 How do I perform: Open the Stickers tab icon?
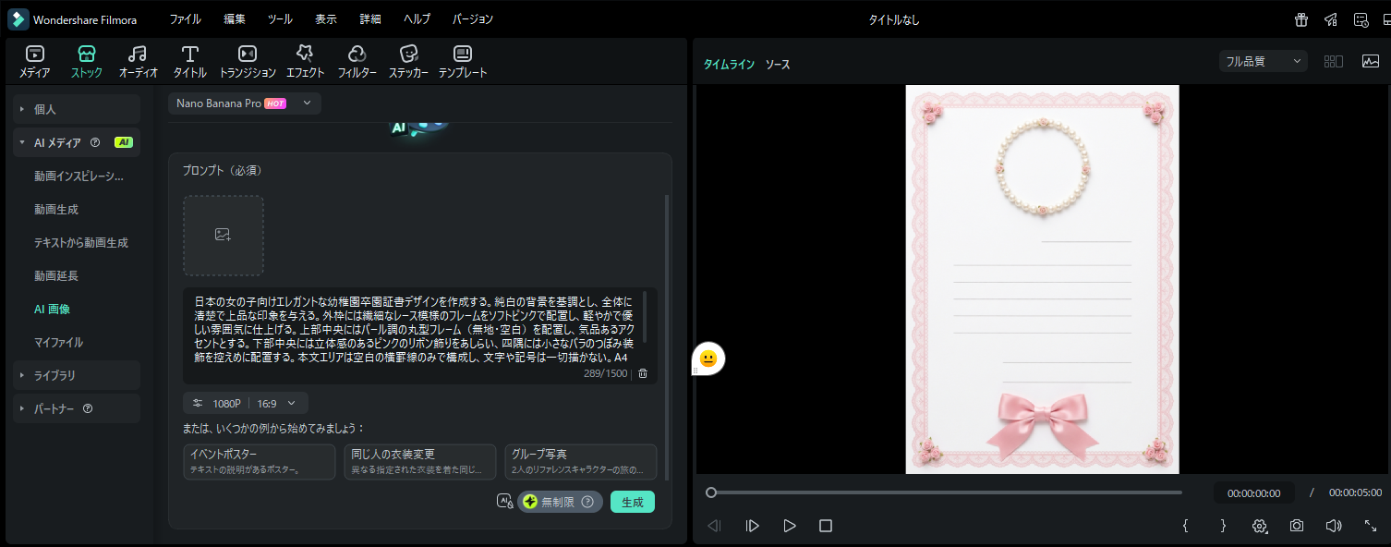[x=407, y=55]
